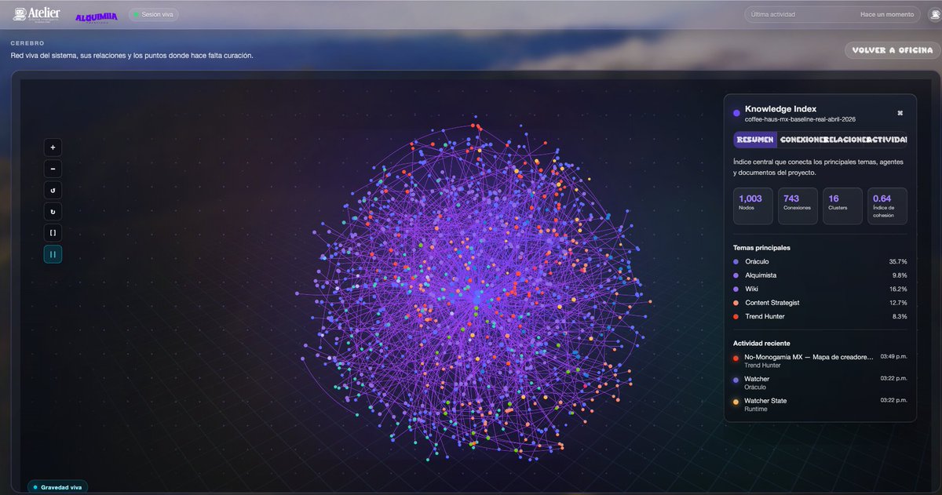942x495 pixels.
Task: Select the Content Strategist topic row
Action: coord(820,303)
